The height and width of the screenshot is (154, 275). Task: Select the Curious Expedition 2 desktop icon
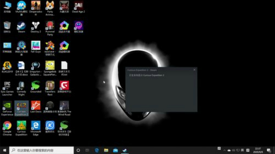[21, 108]
